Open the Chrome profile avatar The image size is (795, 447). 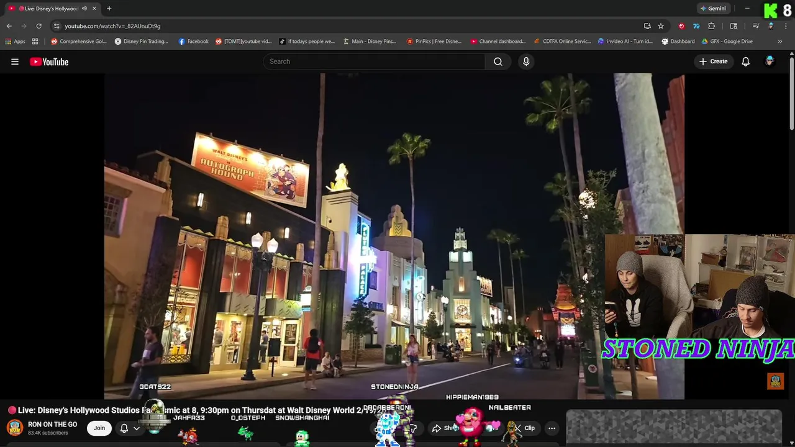tap(771, 26)
